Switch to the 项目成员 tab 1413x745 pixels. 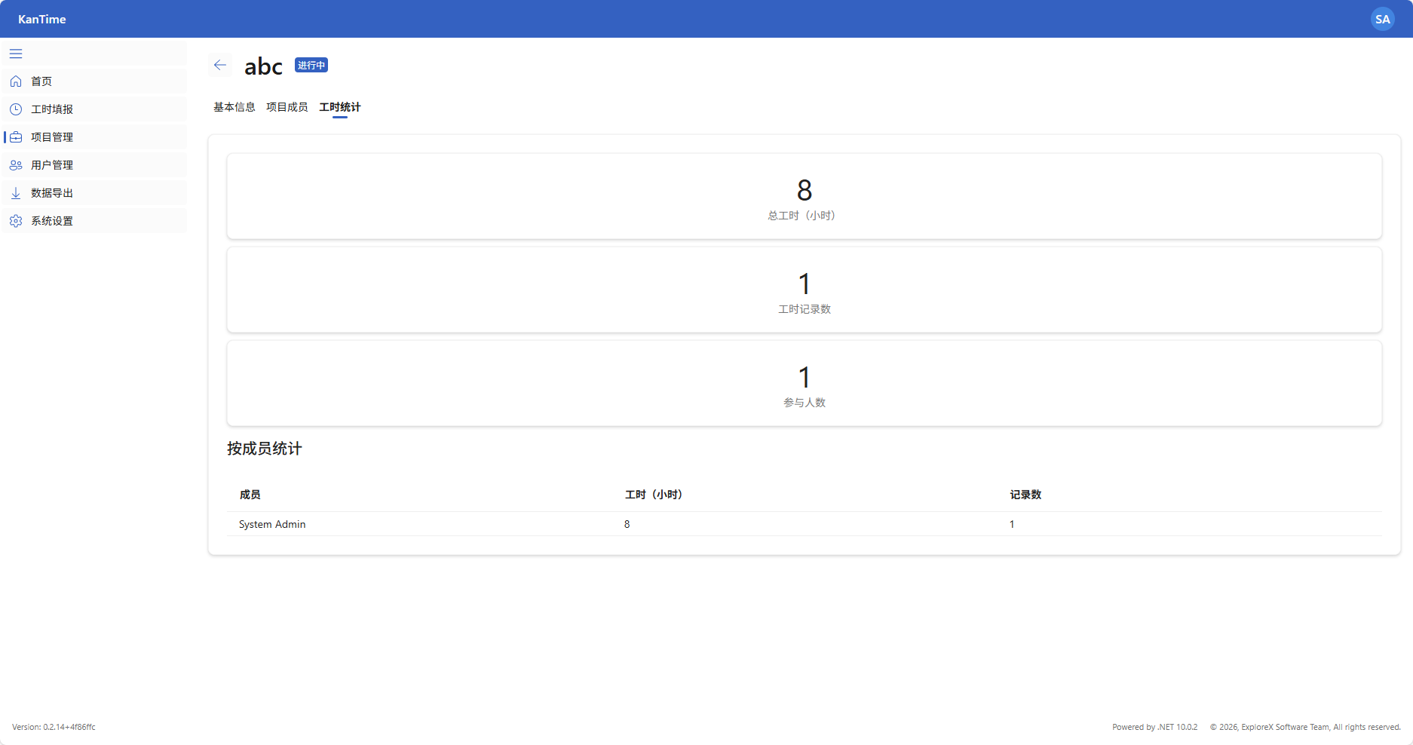pyautogui.click(x=287, y=107)
